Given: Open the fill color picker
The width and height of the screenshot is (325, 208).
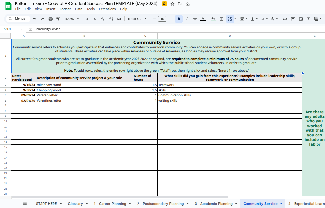Looking at the screenshot, I should click(x=213, y=19).
